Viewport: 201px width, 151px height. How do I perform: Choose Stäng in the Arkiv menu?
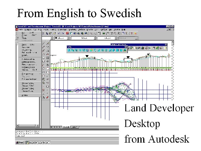[x=30, y=38]
